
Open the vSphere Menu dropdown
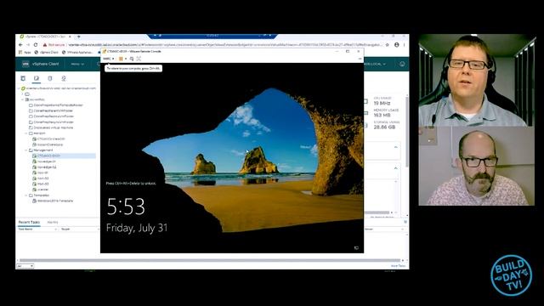(77, 65)
